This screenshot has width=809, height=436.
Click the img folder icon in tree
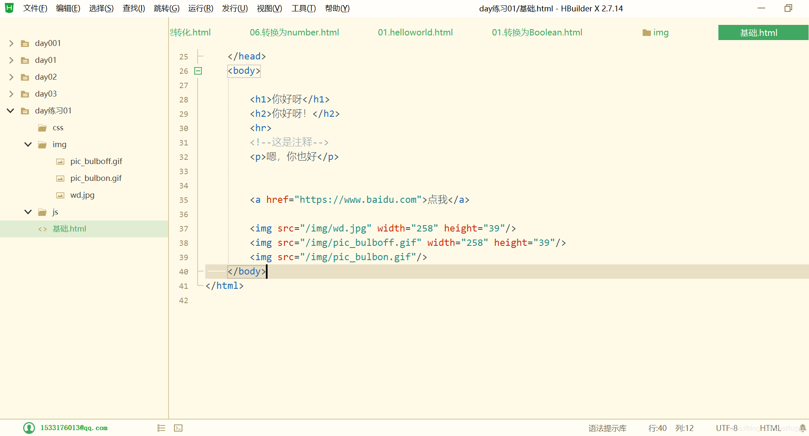click(x=42, y=145)
